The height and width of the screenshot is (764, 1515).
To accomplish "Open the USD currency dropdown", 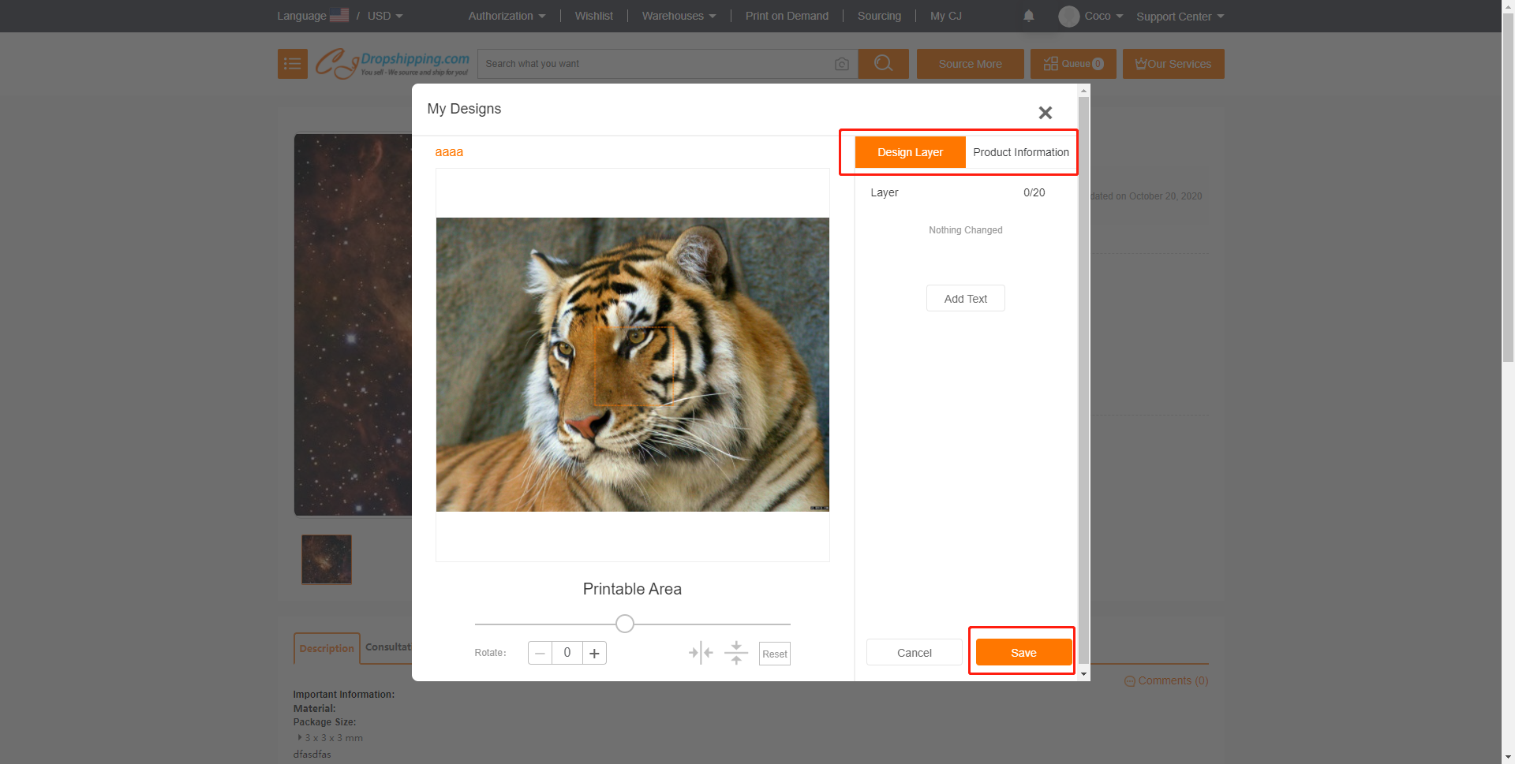I will click(385, 16).
